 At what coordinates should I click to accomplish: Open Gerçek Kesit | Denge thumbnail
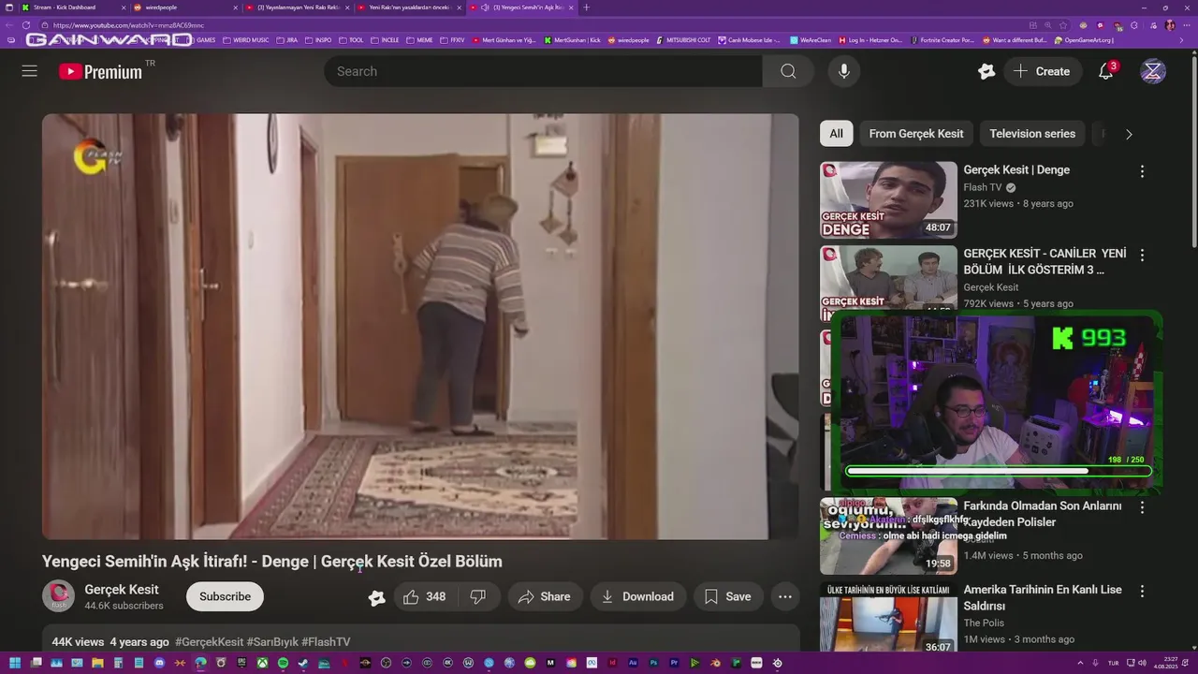[x=888, y=200]
